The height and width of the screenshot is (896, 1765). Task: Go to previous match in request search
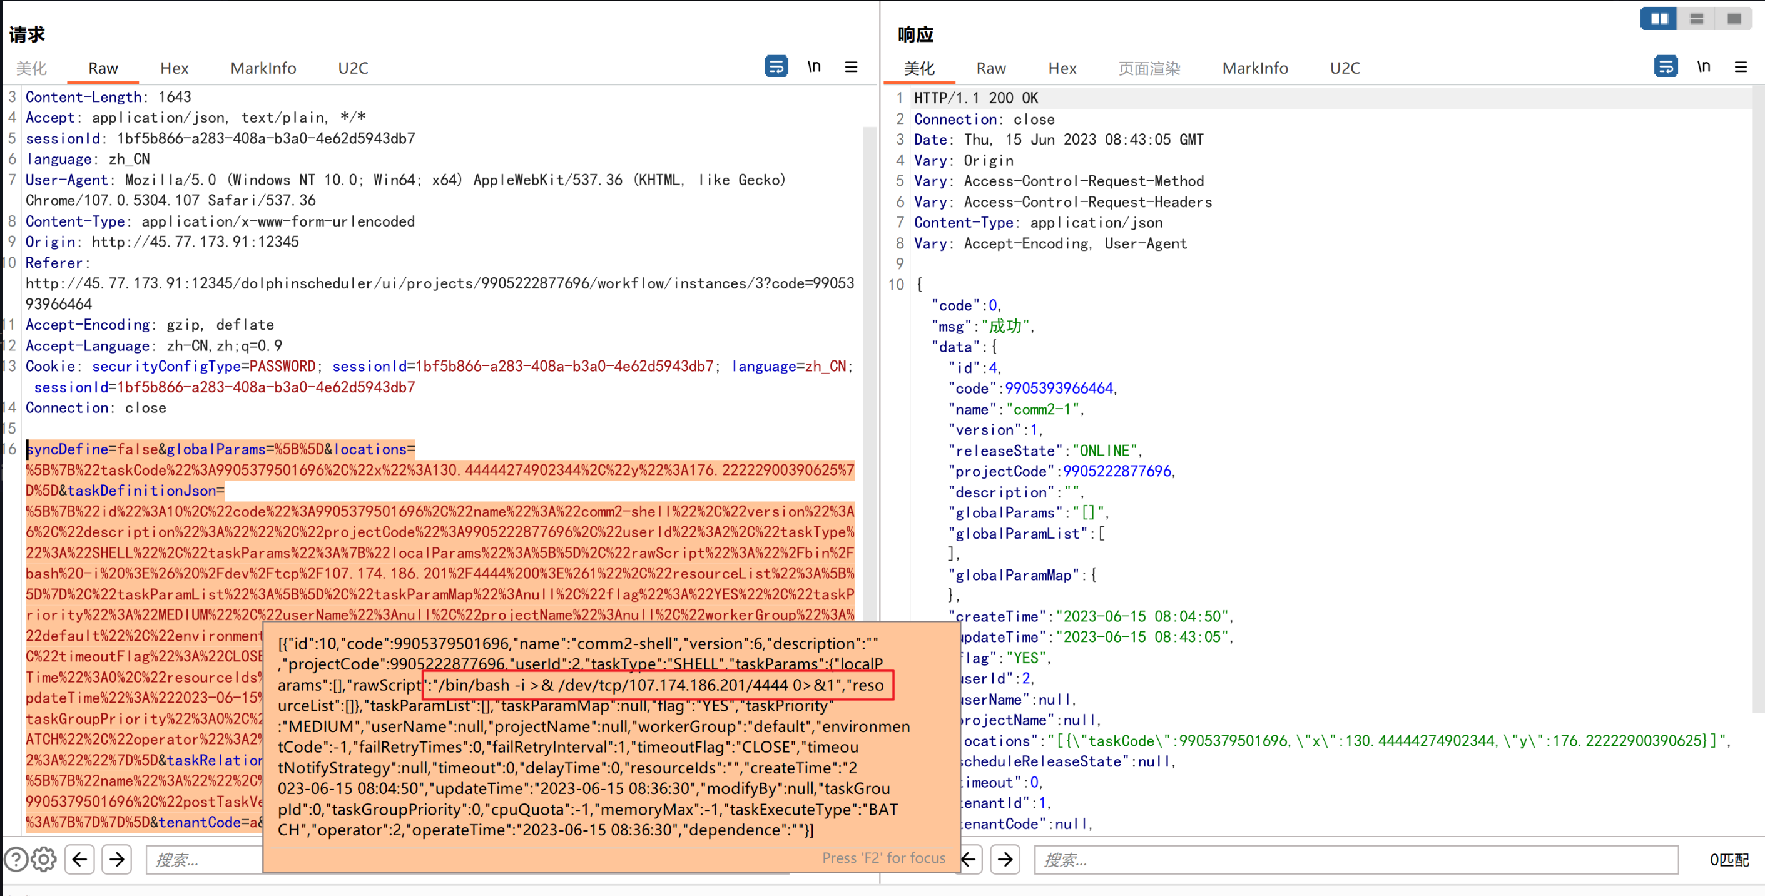coord(80,859)
